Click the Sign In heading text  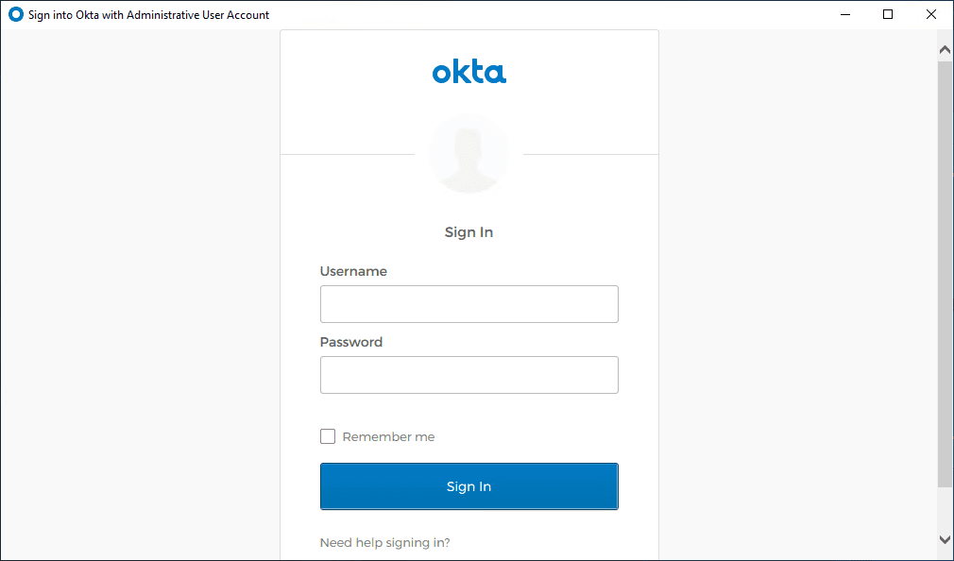point(468,232)
